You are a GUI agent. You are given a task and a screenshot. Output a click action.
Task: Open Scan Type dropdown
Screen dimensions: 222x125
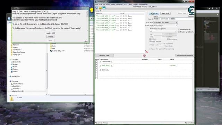(165, 23)
